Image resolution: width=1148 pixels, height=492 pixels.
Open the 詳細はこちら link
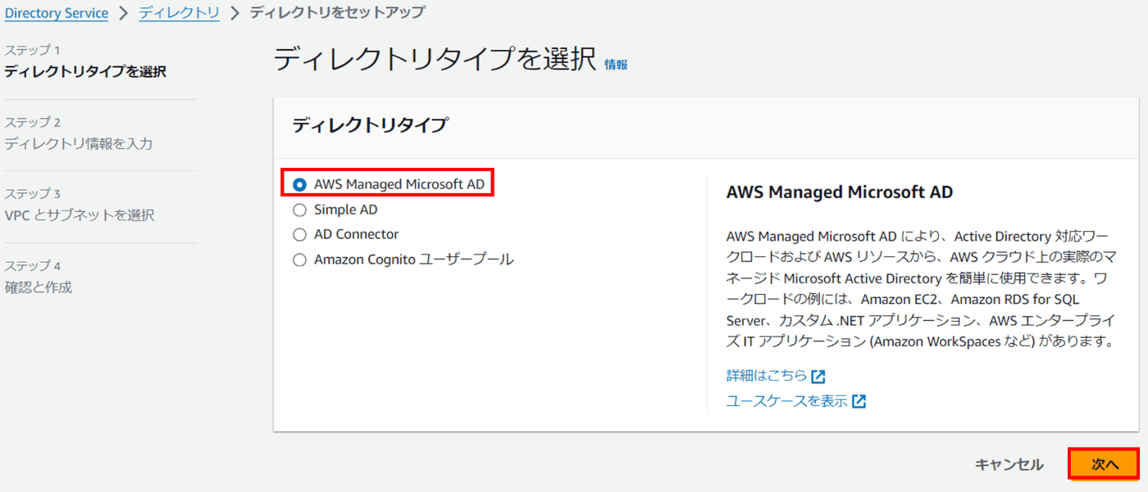coord(767,376)
